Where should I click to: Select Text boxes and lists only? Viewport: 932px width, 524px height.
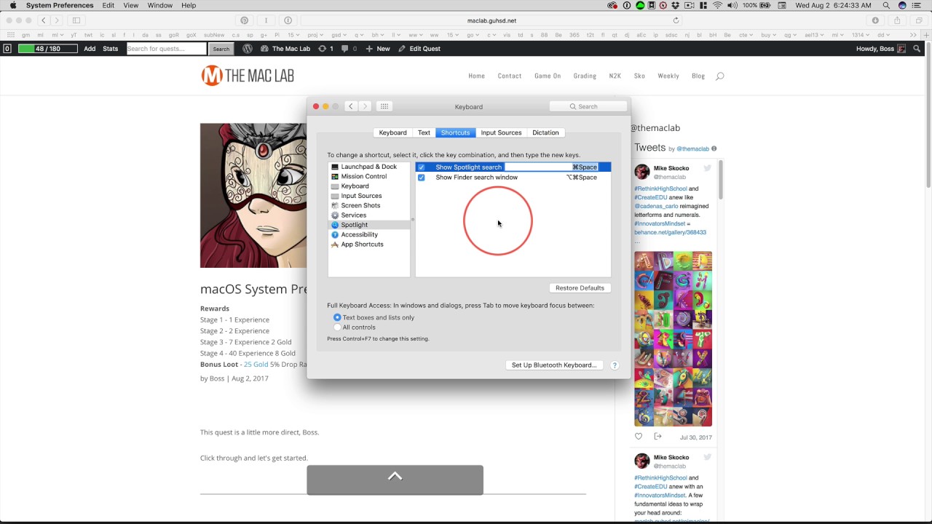[x=337, y=317]
